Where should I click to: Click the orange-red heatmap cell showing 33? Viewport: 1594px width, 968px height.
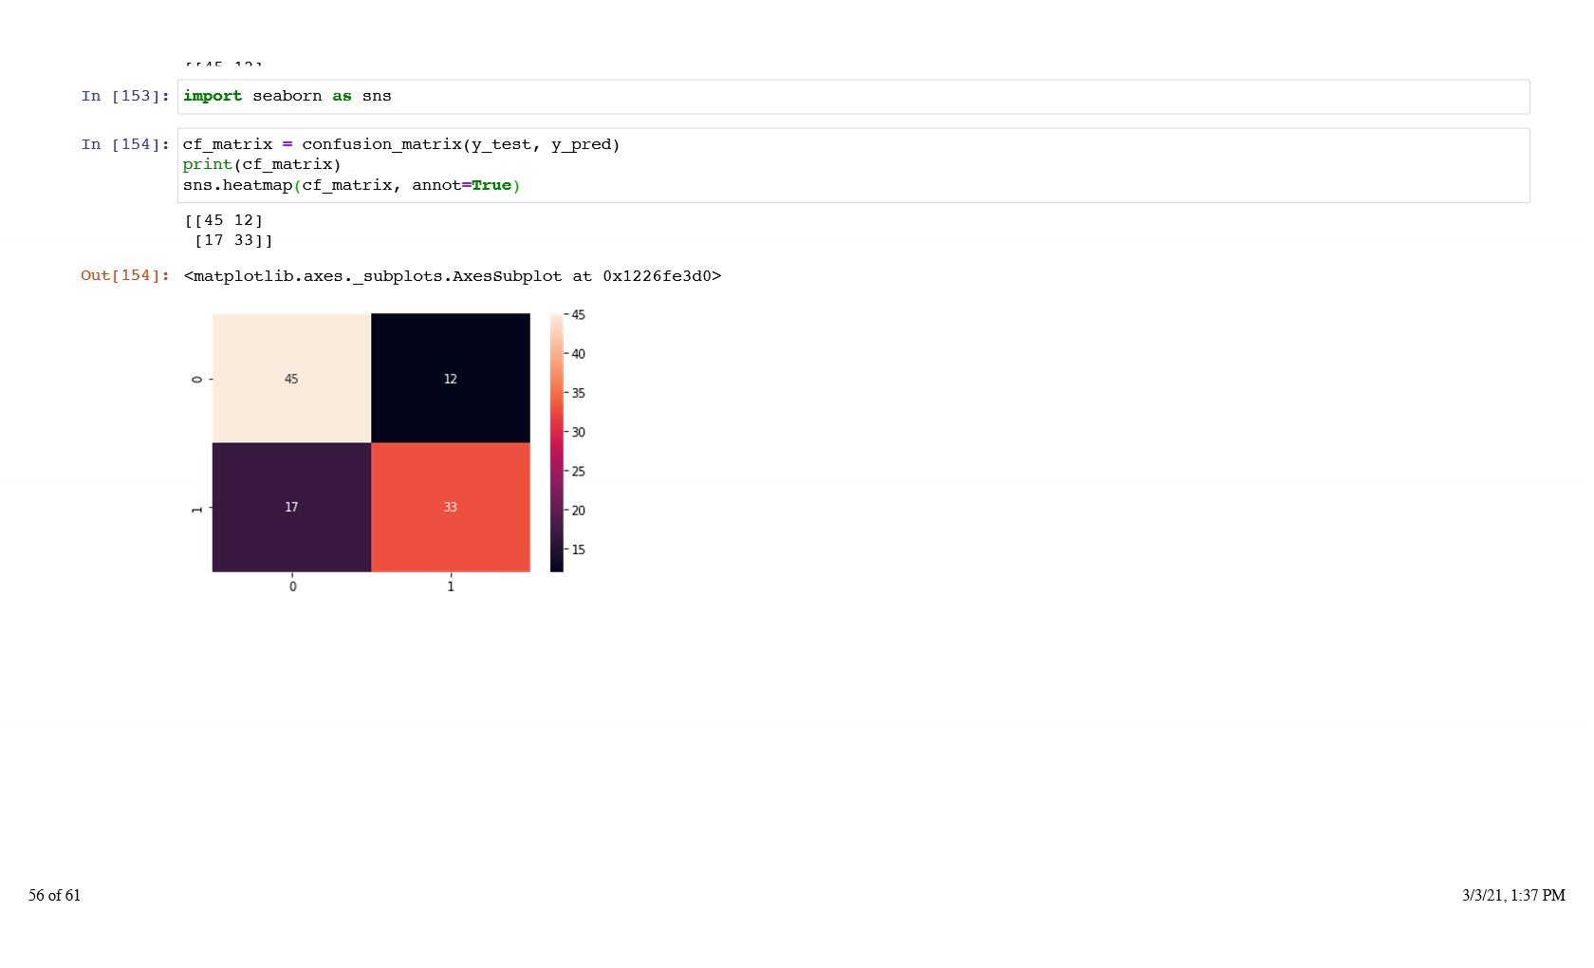tap(450, 507)
